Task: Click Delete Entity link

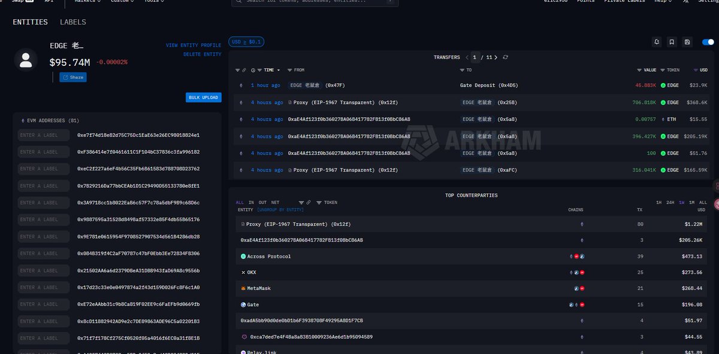Action: [203, 54]
